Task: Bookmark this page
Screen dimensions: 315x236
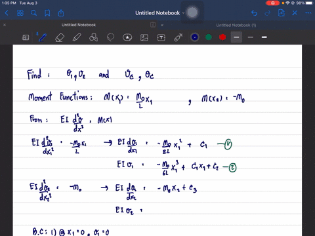Action: coord(47,13)
